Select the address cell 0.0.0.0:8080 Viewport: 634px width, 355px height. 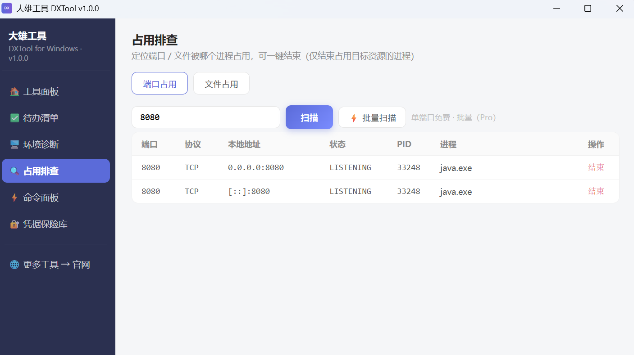click(256, 167)
